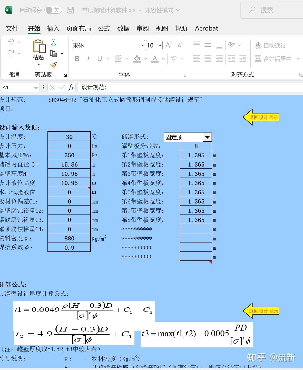Toggle bold formatting
Image resolution: width=303 pixels, height=370 pixels.
(76, 59)
